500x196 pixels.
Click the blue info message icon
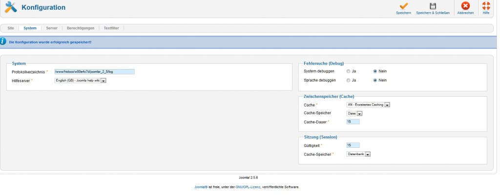click(3, 42)
